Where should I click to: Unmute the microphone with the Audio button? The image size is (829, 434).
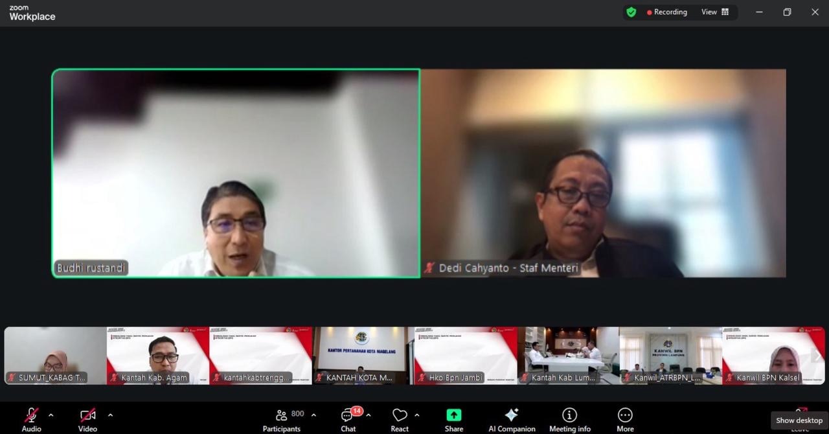[x=31, y=418]
